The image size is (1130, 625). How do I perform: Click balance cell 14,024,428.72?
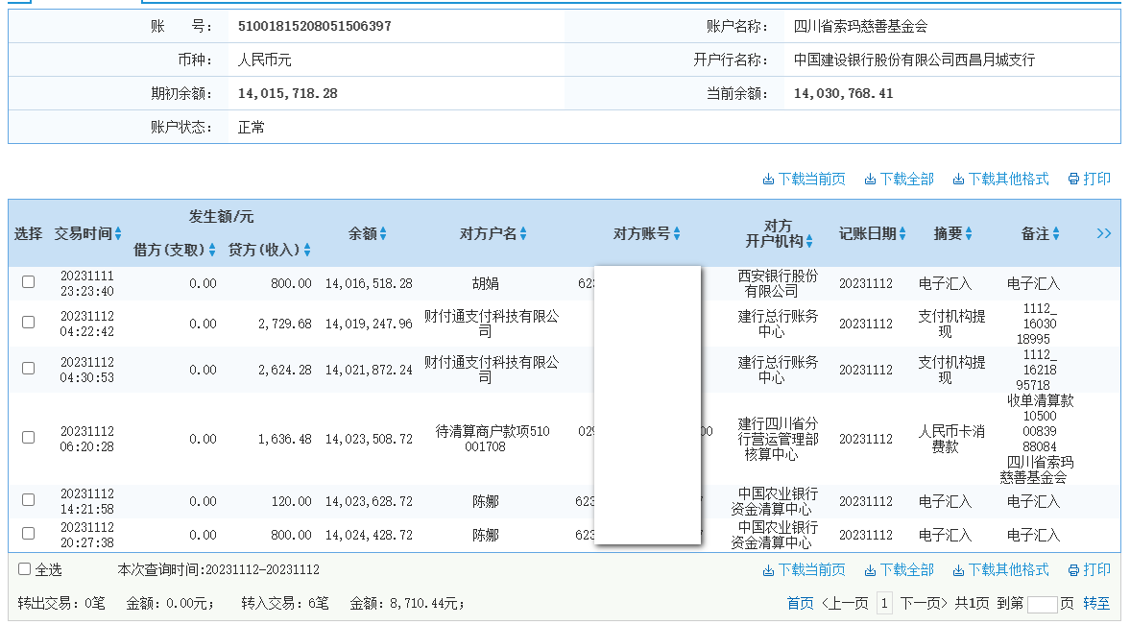pos(369,535)
